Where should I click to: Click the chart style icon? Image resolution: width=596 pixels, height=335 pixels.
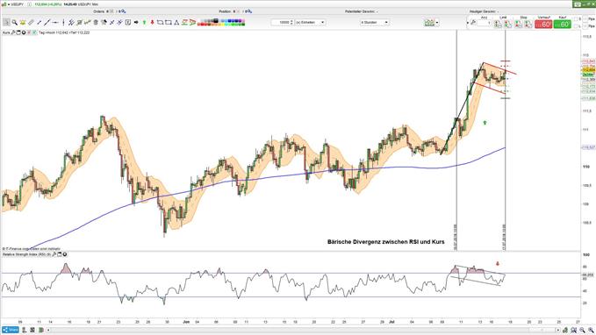tap(429, 23)
